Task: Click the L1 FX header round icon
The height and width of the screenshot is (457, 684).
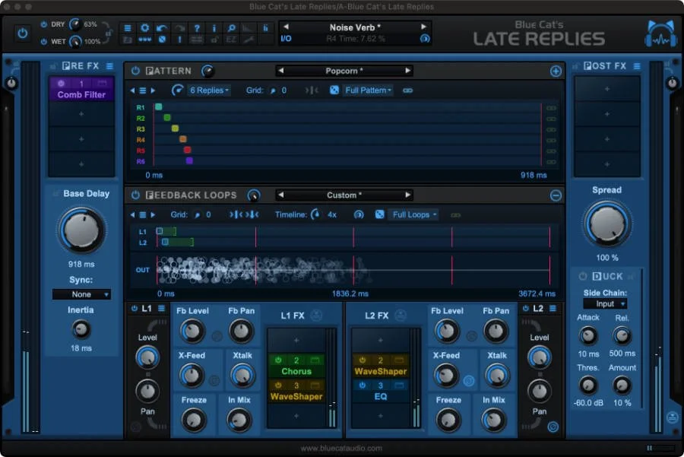Action: [316, 315]
